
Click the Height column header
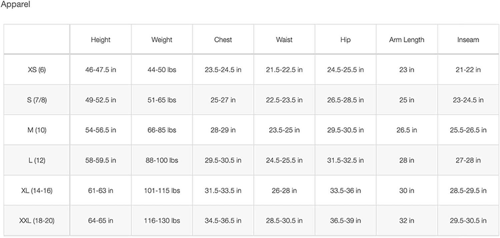coord(100,40)
